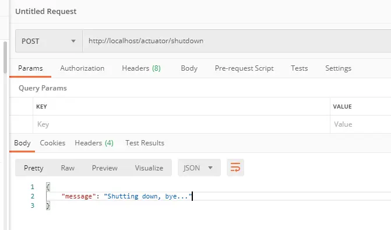Go to the Tests tab
The height and width of the screenshot is (230, 391).
point(300,68)
